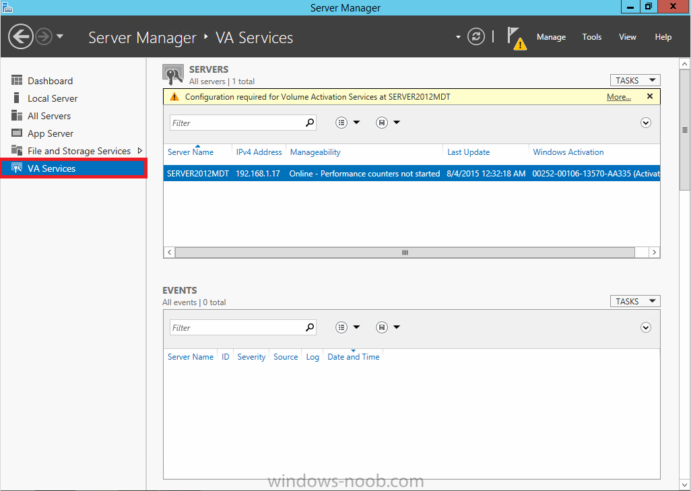Select the SERVER2012MDT row
Viewport: 691px width, 491px height.
pyautogui.click(x=412, y=173)
